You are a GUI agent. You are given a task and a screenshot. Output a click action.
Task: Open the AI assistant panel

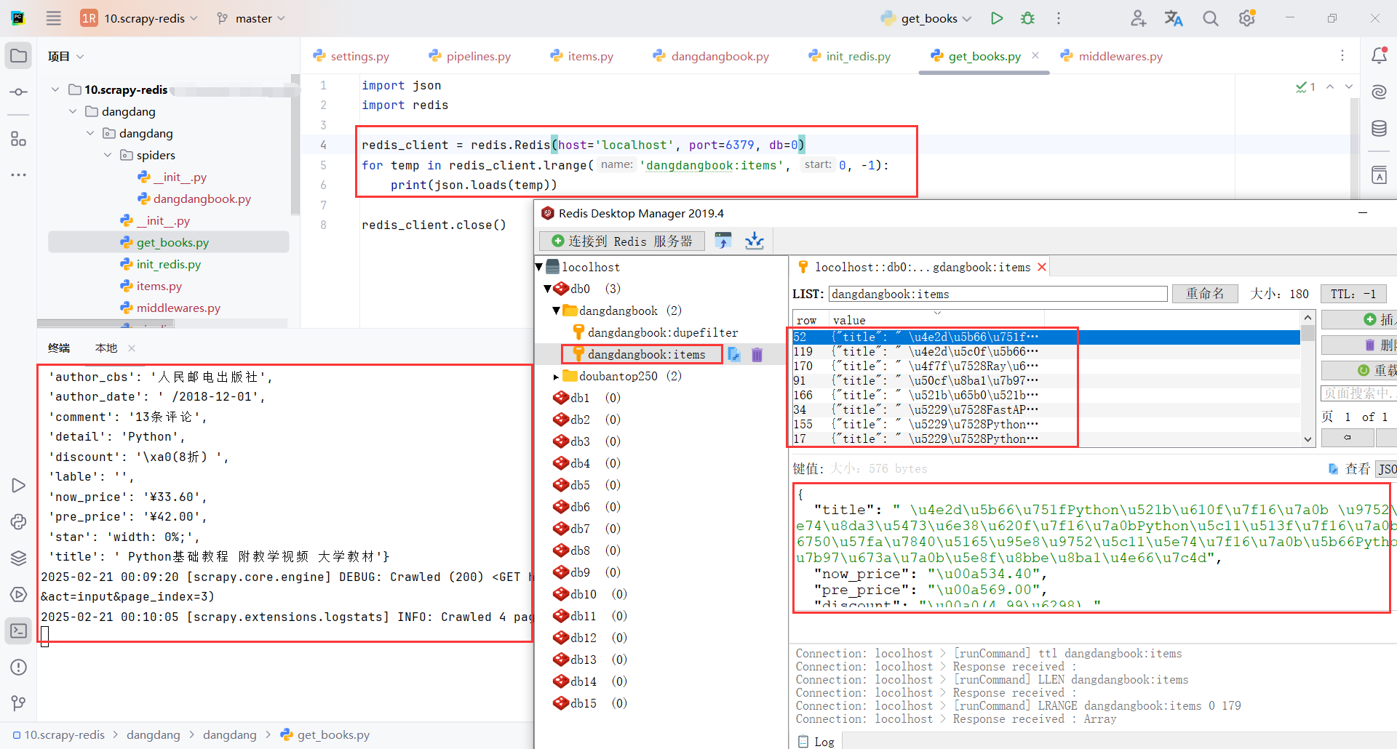tap(1379, 92)
